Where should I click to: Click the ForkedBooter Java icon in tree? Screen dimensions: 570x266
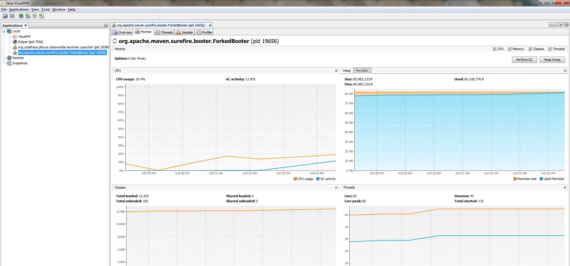[15, 52]
